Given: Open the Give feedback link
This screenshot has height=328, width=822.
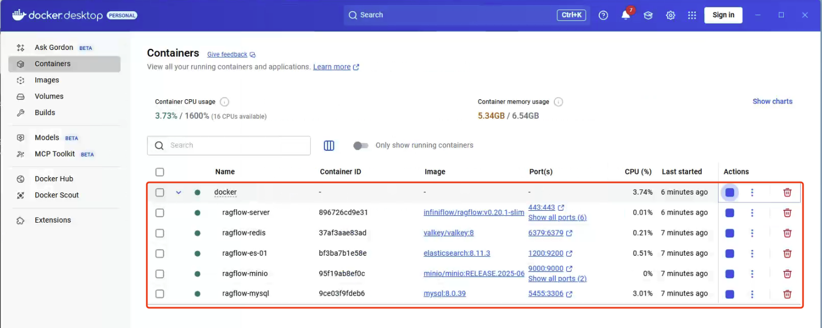Looking at the screenshot, I should pyautogui.click(x=231, y=54).
